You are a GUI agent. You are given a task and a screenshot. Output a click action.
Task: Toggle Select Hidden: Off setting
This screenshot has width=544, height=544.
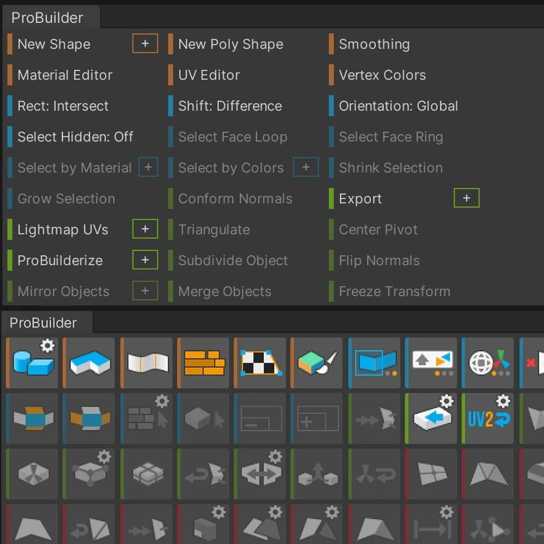[75, 137]
